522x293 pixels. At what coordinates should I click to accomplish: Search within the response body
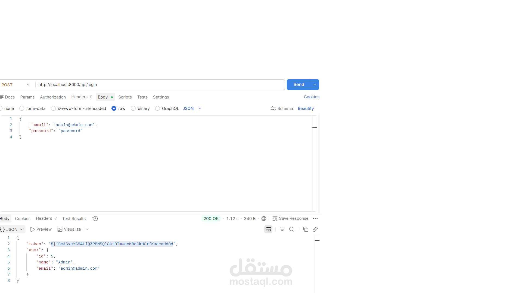(x=292, y=230)
